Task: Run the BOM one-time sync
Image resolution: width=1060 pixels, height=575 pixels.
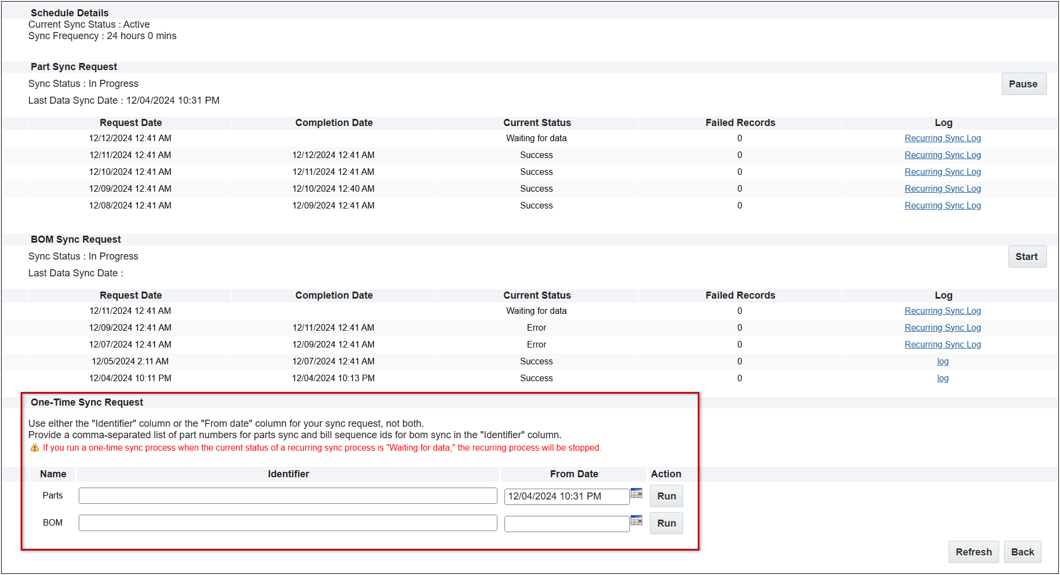Action: tap(666, 523)
